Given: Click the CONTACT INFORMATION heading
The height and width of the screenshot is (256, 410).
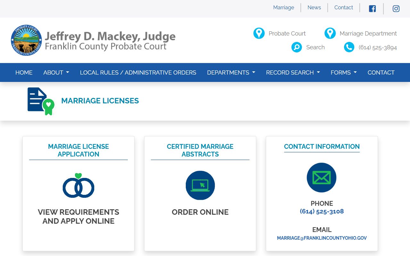Looking at the screenshot, I should 322,147.
